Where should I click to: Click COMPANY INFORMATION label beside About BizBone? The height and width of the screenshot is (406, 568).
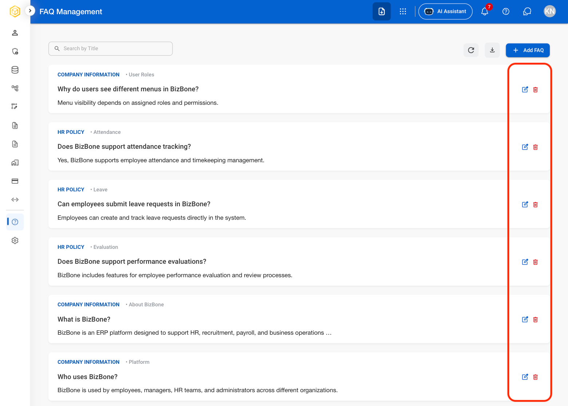[x=88, y=304]
